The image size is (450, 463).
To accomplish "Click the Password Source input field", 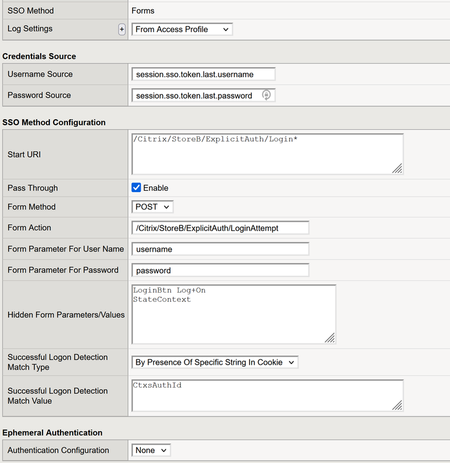I will [x=195, y=96].
